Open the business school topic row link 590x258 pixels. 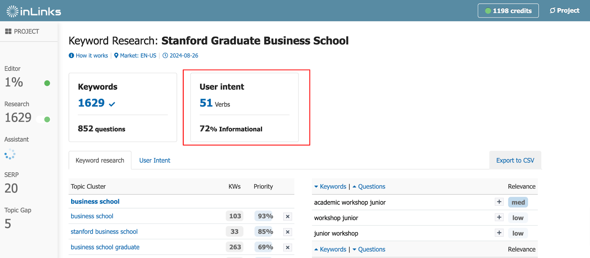coord(92,216)
